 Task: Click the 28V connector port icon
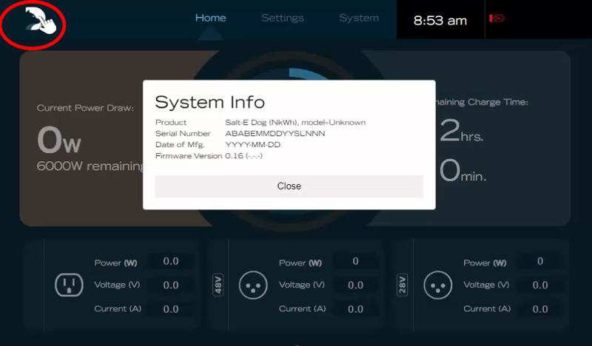436,285
